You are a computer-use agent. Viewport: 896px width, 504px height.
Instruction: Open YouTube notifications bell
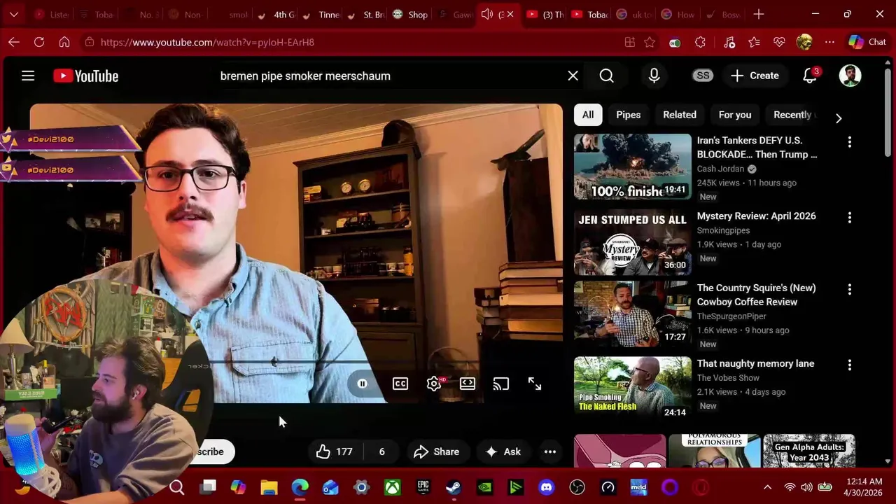click(810, 76)
